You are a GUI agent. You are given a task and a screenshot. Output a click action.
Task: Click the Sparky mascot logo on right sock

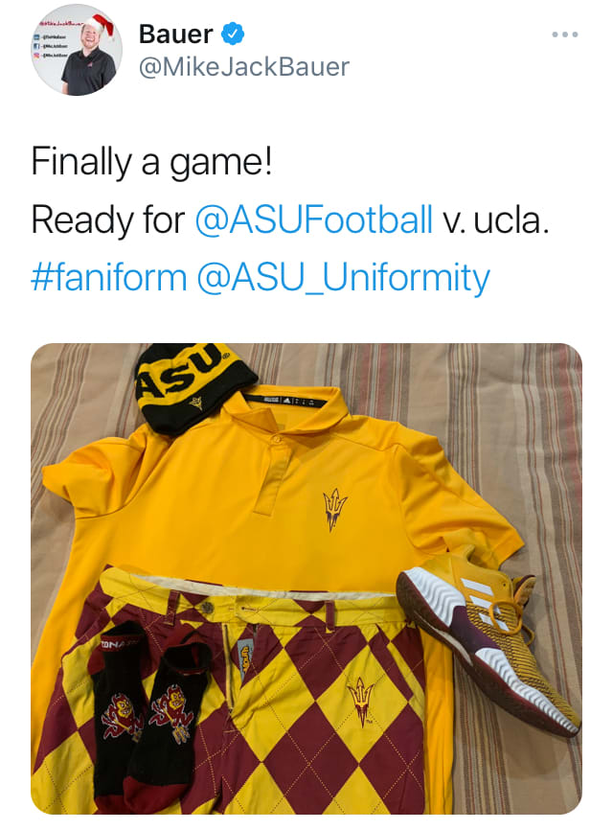[x=170, y=712]
